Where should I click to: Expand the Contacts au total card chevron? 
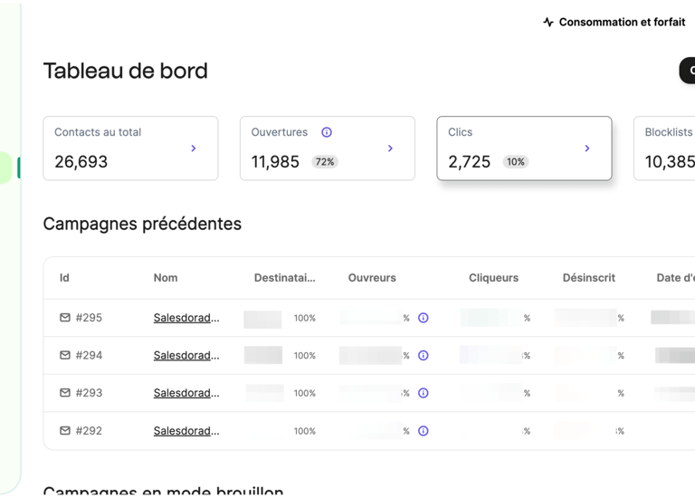coord(194,148)
